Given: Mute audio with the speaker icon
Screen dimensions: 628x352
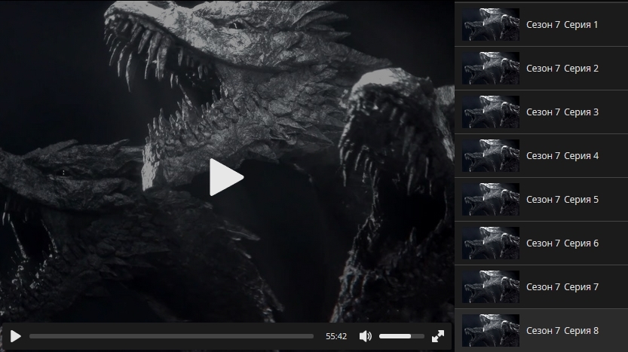Looking at the screenshot, I should (x=365, y=336).
